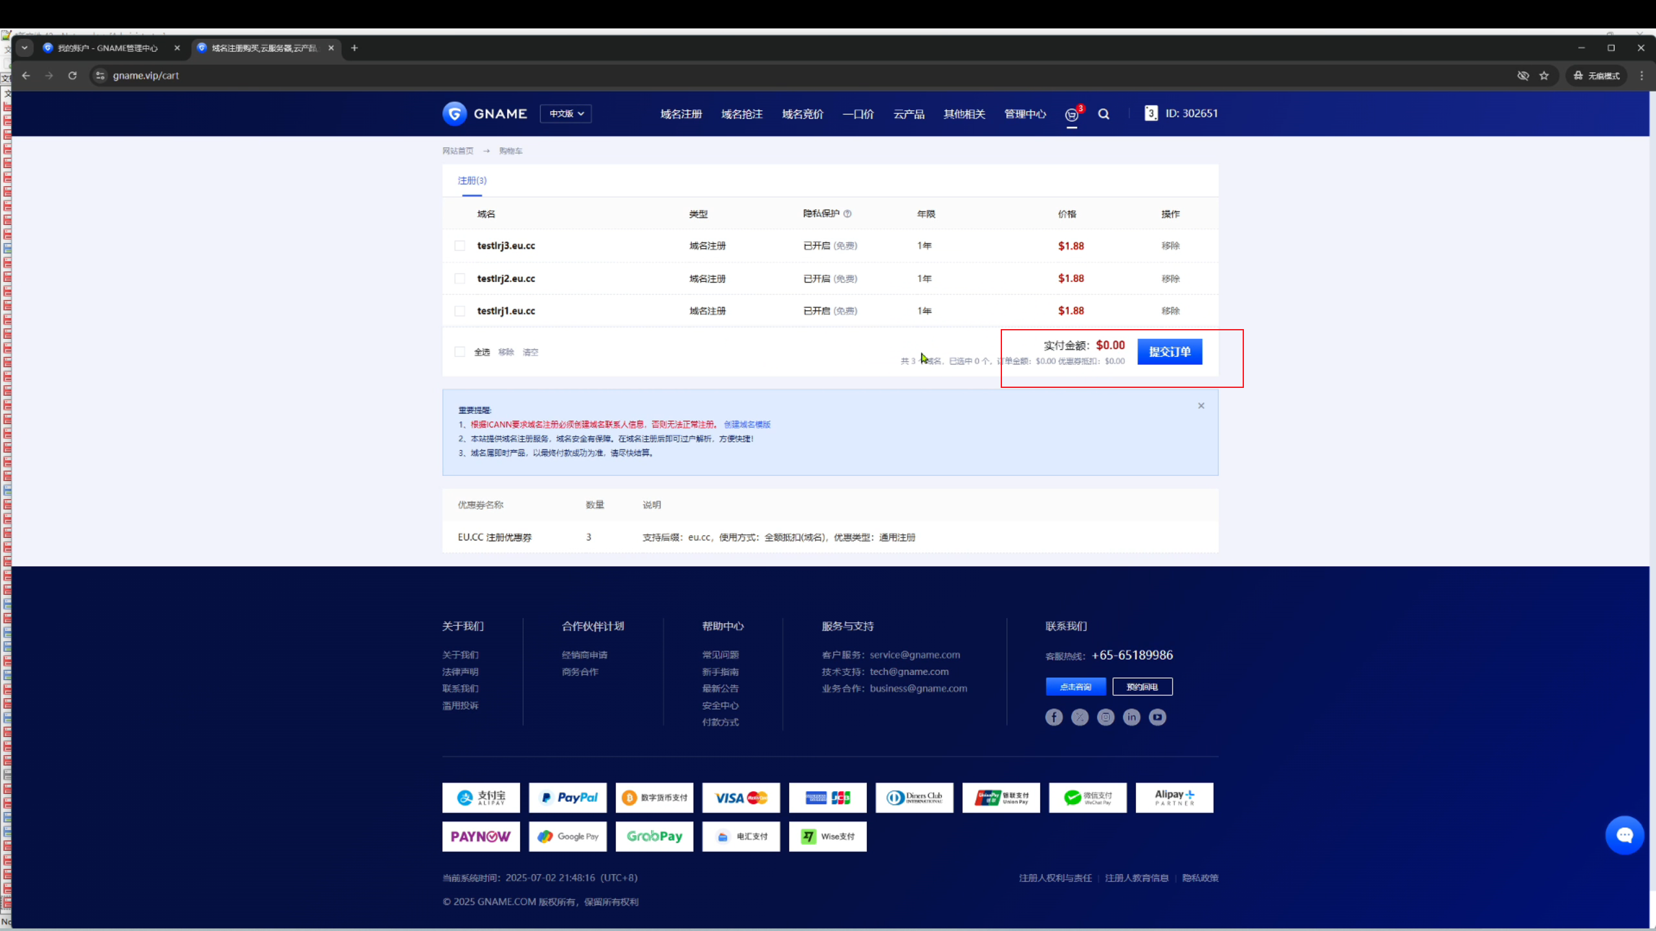Open the LinkedIn social icon
Image resolution: width=1656 pixels, height=931 pixels.
tap(1131, 717)
